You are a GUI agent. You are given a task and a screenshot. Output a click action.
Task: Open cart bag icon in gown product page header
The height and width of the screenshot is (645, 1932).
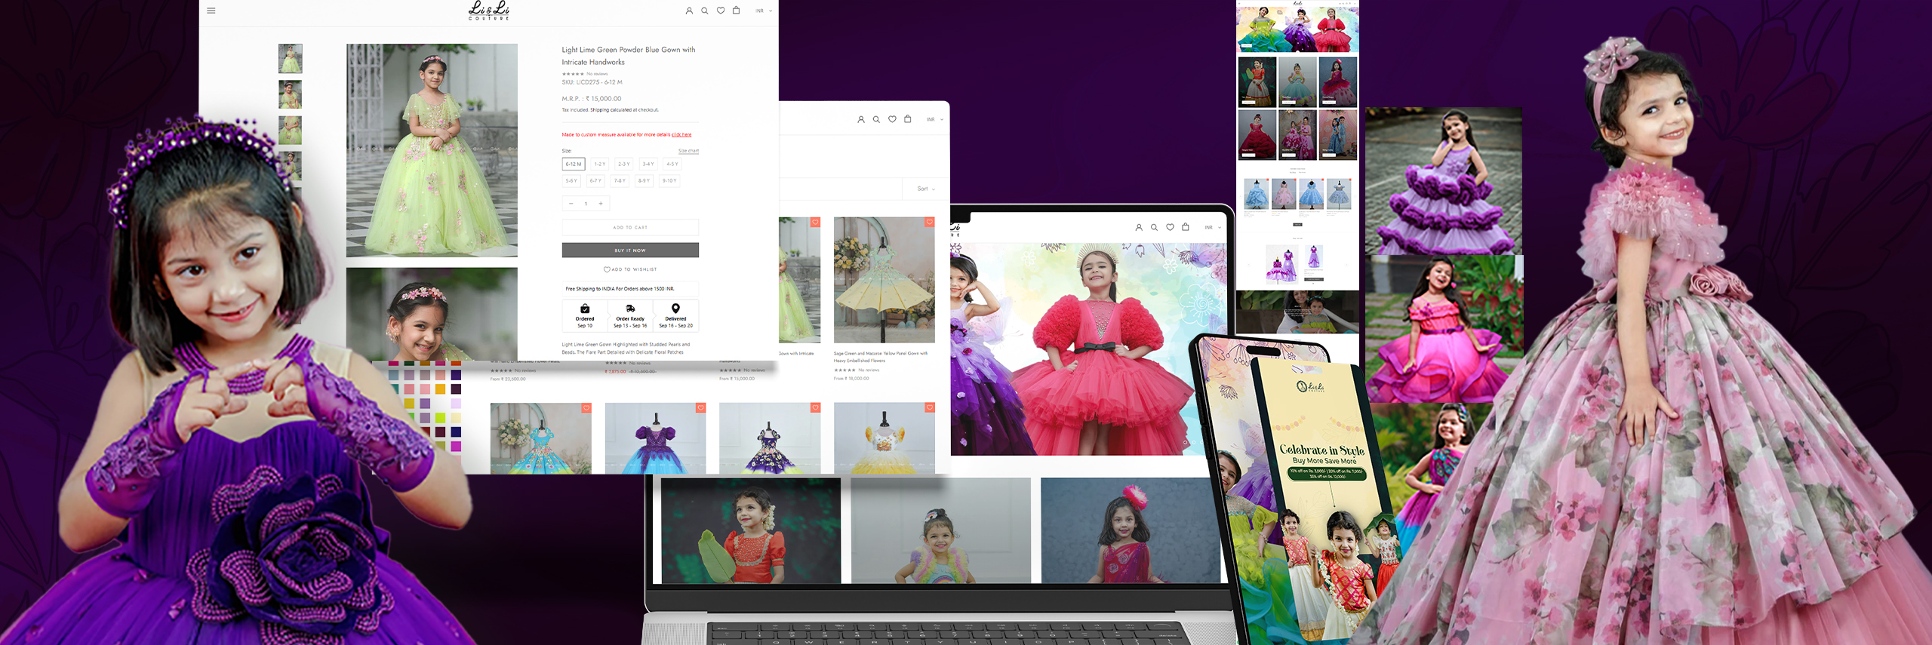point(736,11)
